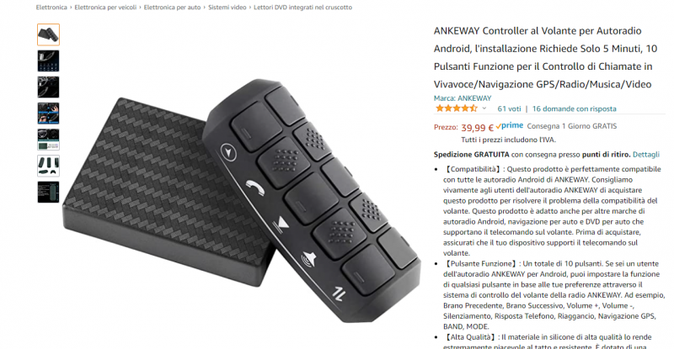Image resolution: width=674 pixels, height=349 pixels.
Task: Click the star rating icons
Action: point(456,108)
